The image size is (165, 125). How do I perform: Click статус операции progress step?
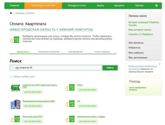tap(102, 52)
